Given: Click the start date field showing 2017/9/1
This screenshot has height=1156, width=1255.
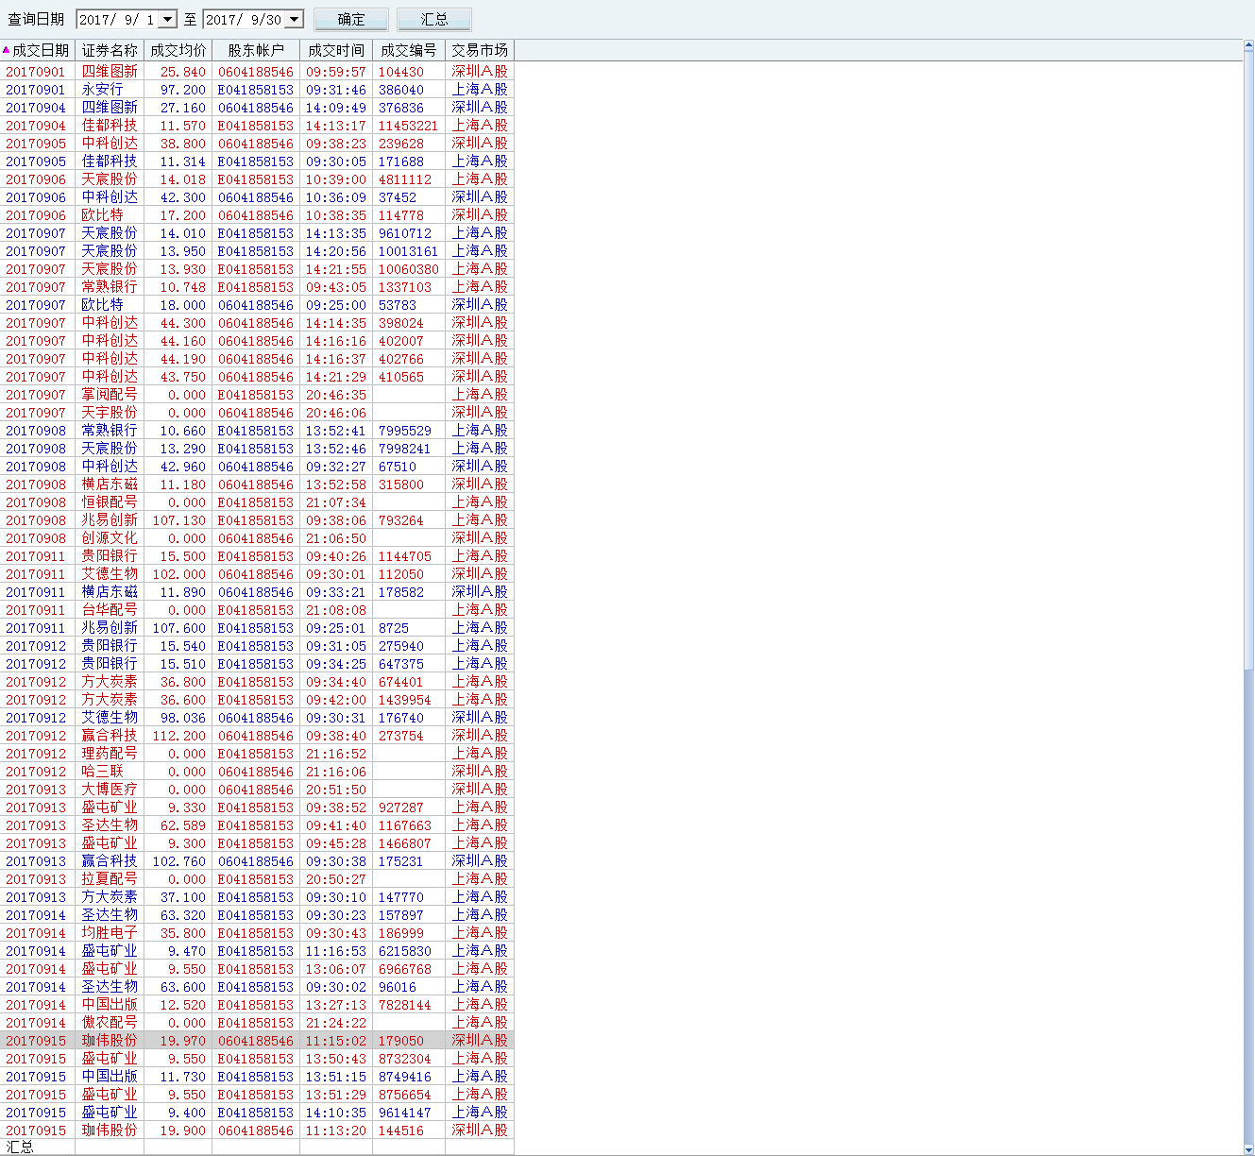Looking at the screenshot, I should point(117,20).
